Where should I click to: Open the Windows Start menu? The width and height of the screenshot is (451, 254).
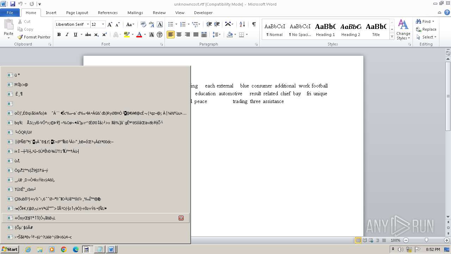[10, 249]
